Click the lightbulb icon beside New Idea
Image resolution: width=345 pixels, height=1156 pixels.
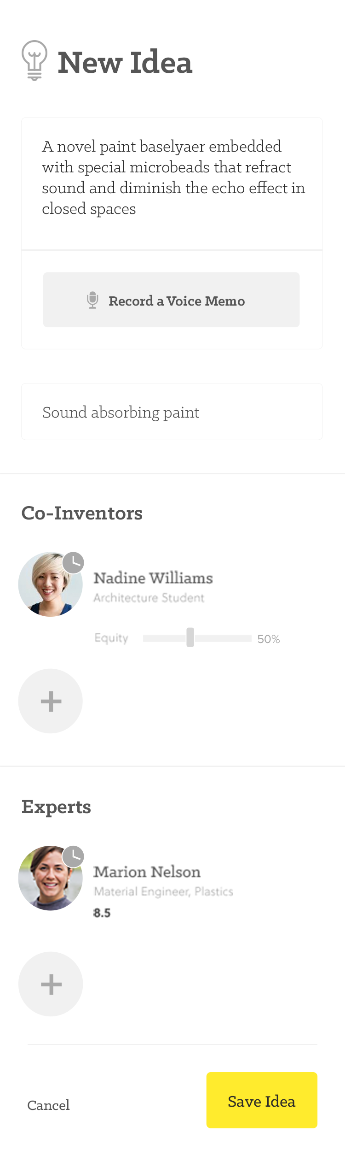34,60
